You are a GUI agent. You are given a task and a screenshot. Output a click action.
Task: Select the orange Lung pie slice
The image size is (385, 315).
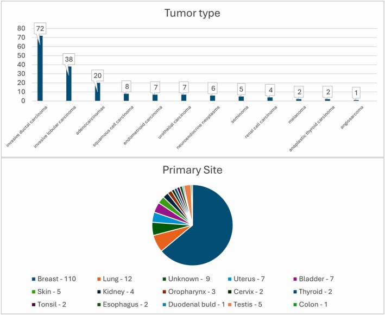click(x=169, y=238)
